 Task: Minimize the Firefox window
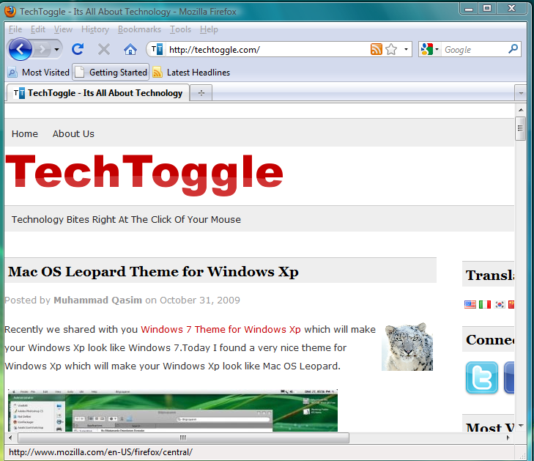(469, 9)
